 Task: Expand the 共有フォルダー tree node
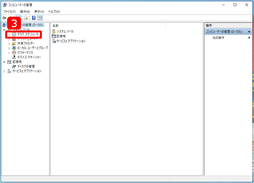[9, 44]
